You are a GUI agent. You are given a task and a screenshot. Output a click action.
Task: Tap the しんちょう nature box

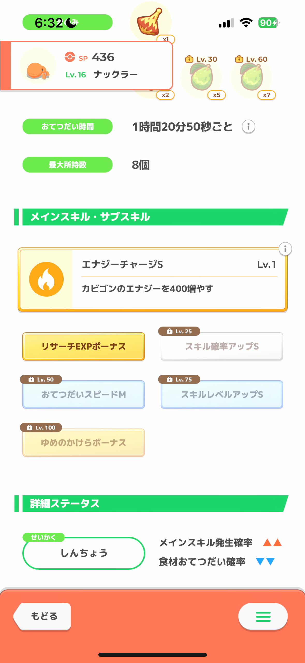[x=84, y=553]
